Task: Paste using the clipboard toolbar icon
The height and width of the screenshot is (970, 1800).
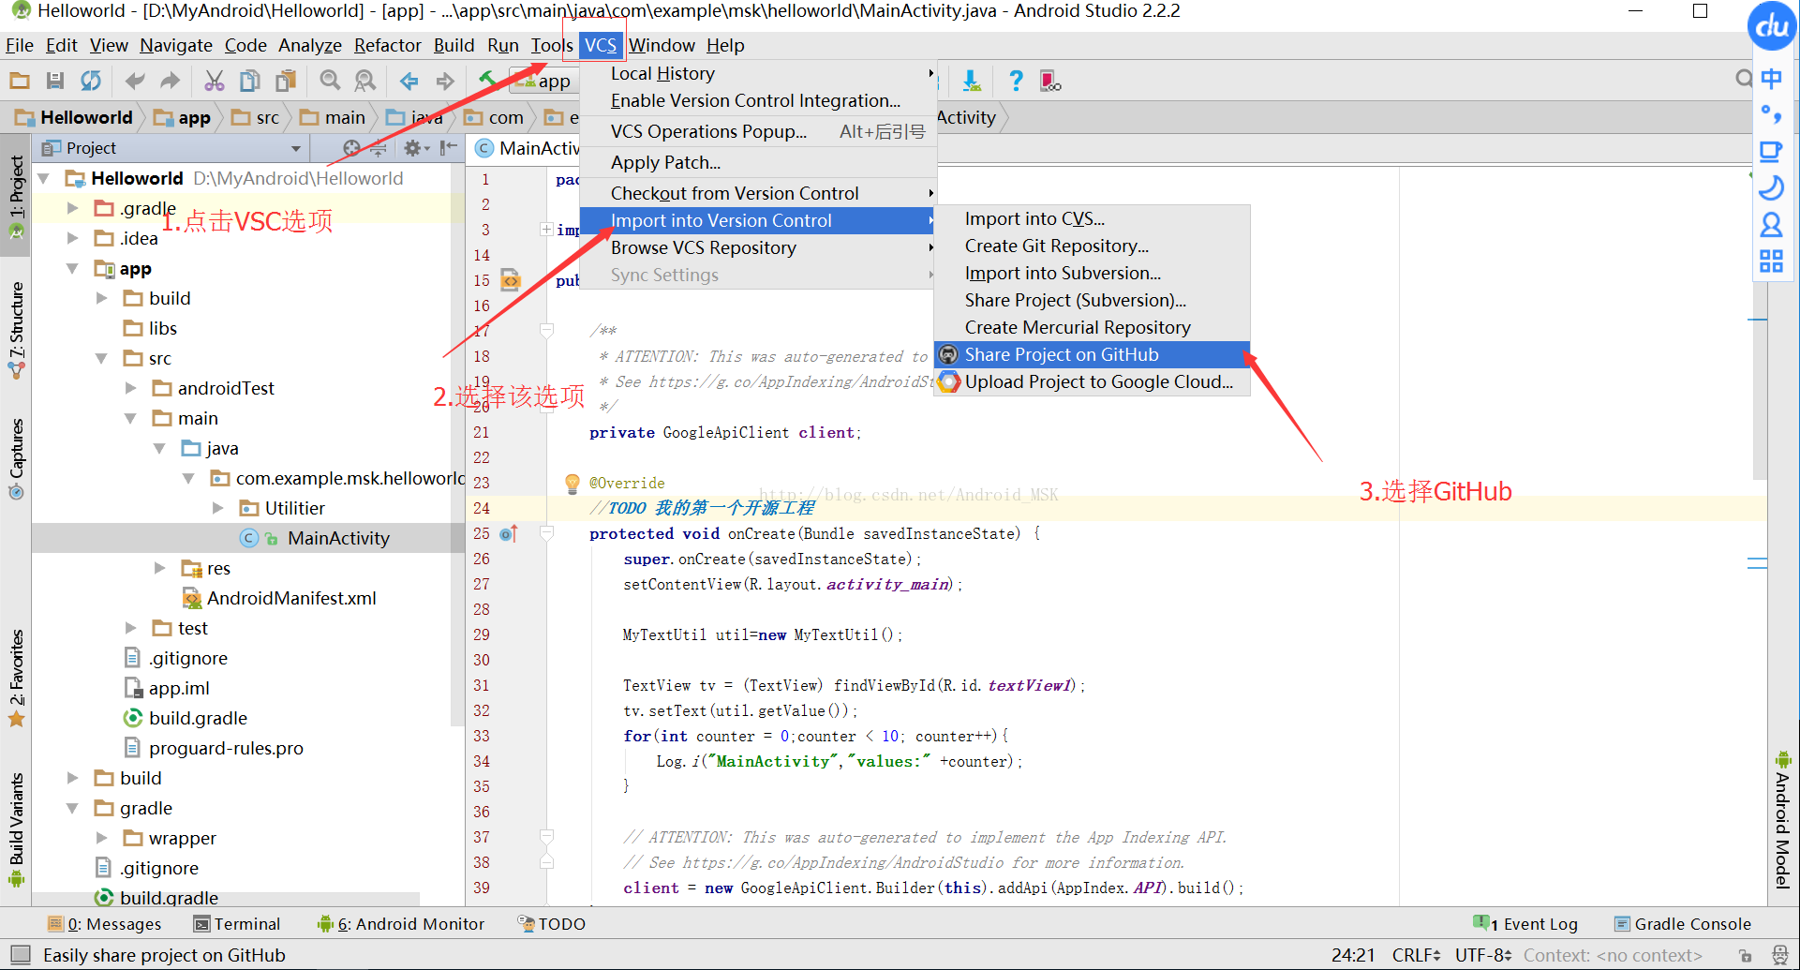Action: pyautogui.click(x=286, y=82)
